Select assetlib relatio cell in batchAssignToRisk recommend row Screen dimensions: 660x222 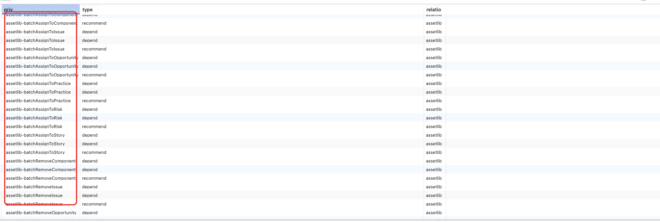pyautogui.click(x=434, y=126)
